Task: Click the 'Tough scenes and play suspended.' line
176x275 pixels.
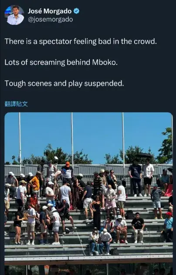Action: pyautogui.click(x=64, y=84)
